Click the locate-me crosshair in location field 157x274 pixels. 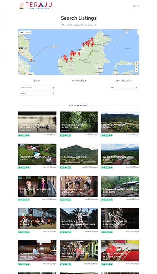tap(53, 88)
